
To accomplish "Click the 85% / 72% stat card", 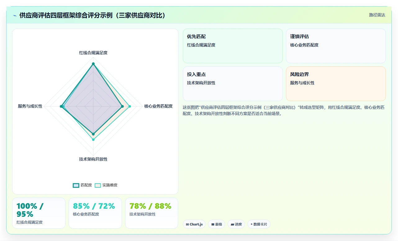I will tap(95, 213).
